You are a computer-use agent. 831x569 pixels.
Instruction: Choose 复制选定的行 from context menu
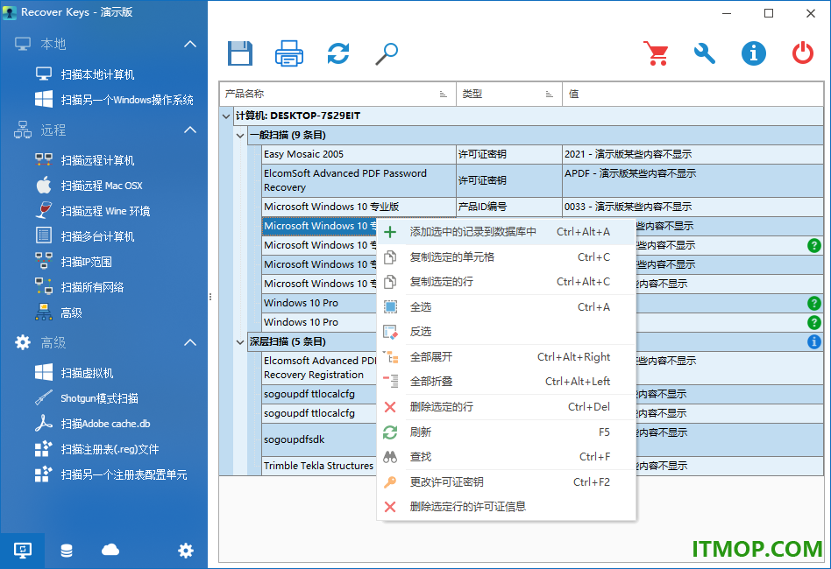click(506, 282)
